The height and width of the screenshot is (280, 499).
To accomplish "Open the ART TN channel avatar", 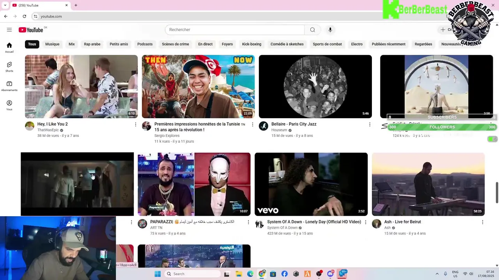I will click(x=142, y=224).
